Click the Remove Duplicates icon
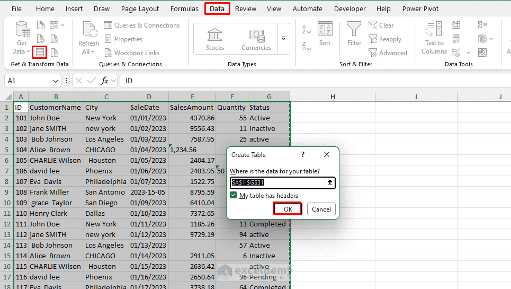The image size is (511, 289). [456, 39]
